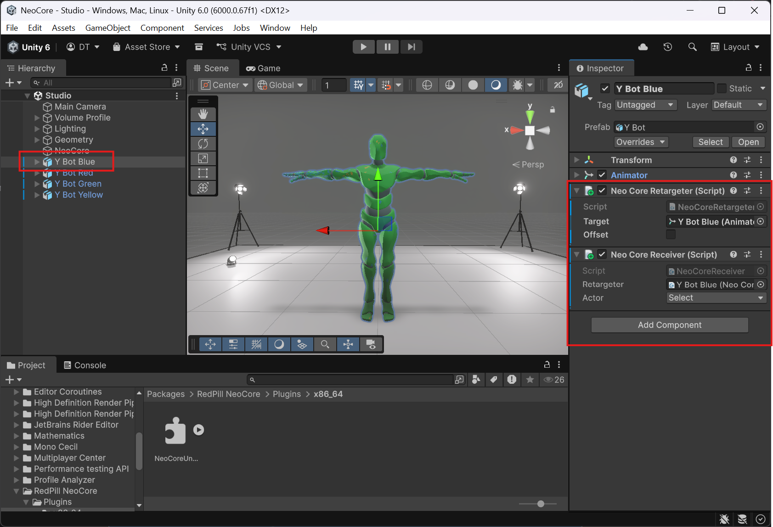Disable the Neo Core Receiver component checkbox
773x527 pixels.
602,254
